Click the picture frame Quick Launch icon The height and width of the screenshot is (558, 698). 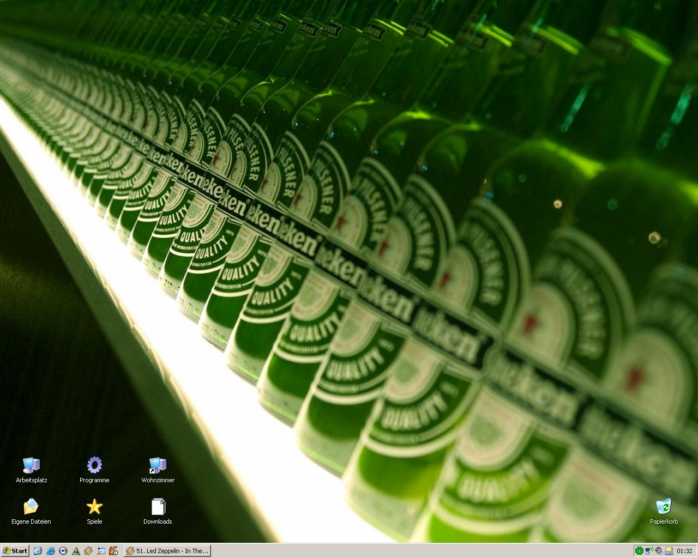101,551
